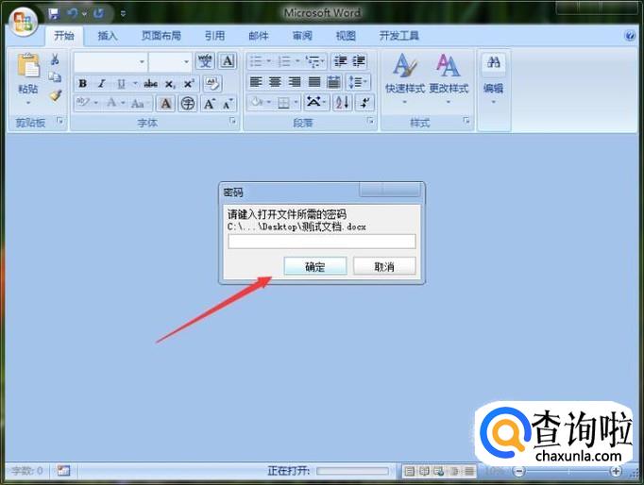Toggle subscript formatting
The width and height of the screenshot is (644, 485).
(170, 84)
